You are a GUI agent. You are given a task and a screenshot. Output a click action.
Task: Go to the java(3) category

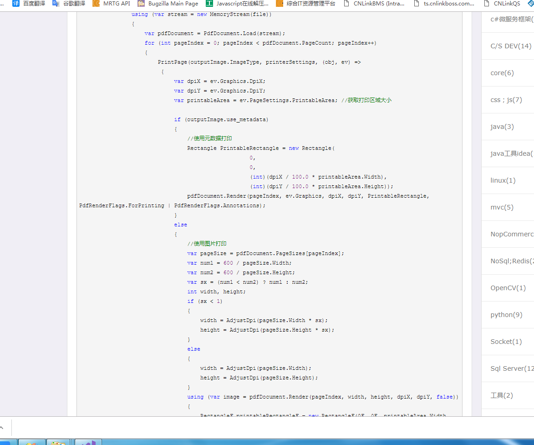coord(502,127)
